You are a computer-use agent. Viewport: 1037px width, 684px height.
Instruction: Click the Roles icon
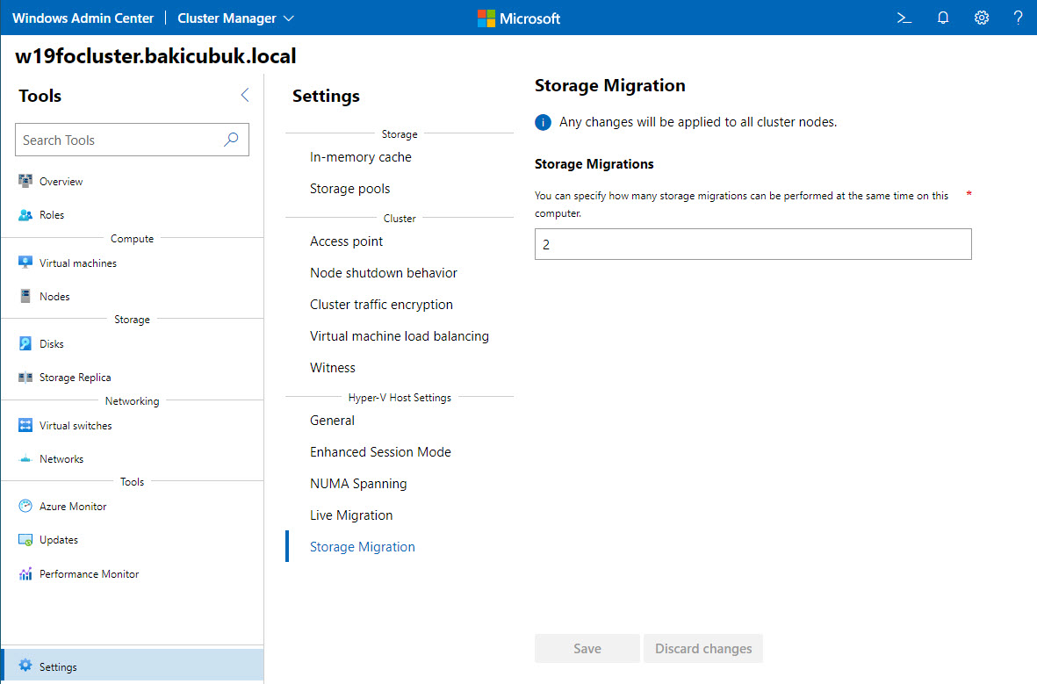(x=25, y=214)
